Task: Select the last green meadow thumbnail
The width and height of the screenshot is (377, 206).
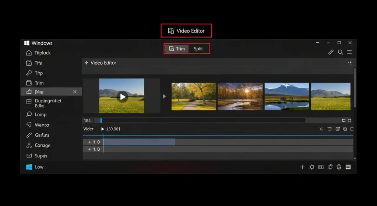Action: pyautogui.click(x=331, y=97)
